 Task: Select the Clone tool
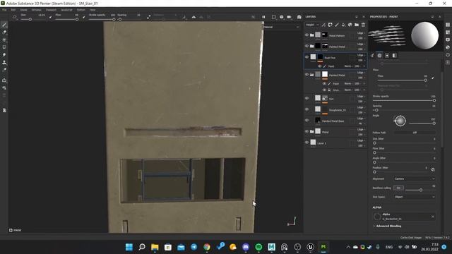[4, 62]
